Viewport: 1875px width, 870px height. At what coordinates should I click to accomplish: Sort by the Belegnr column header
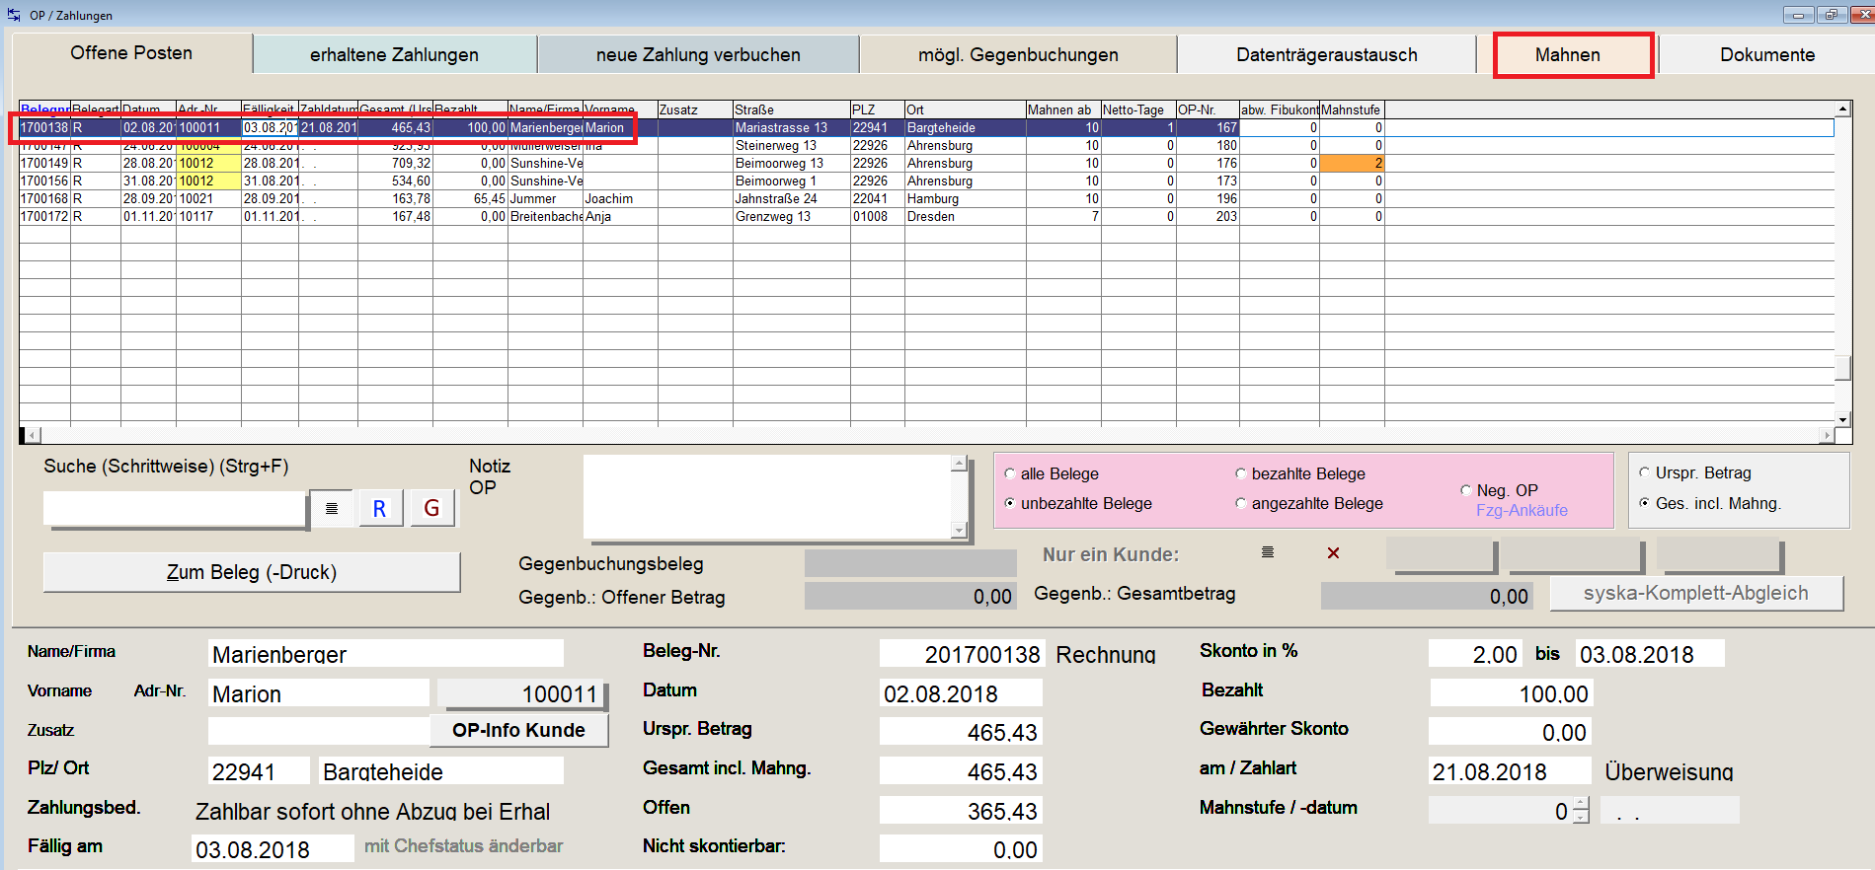point(44,109)
